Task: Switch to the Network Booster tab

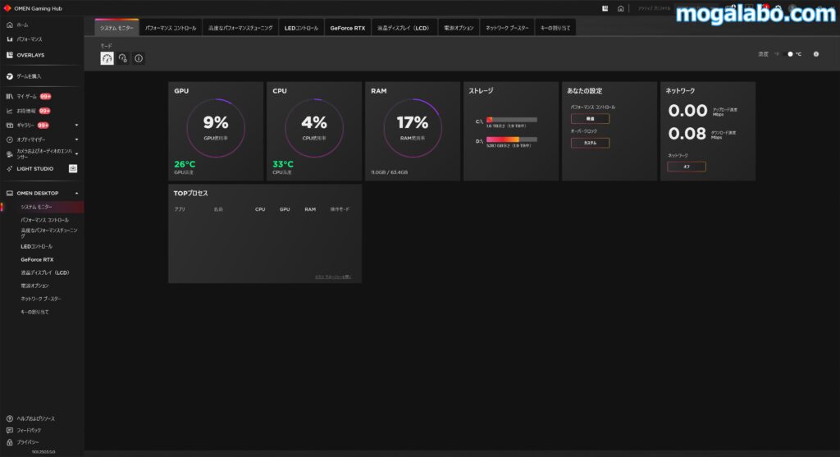Action: [507, 28]
